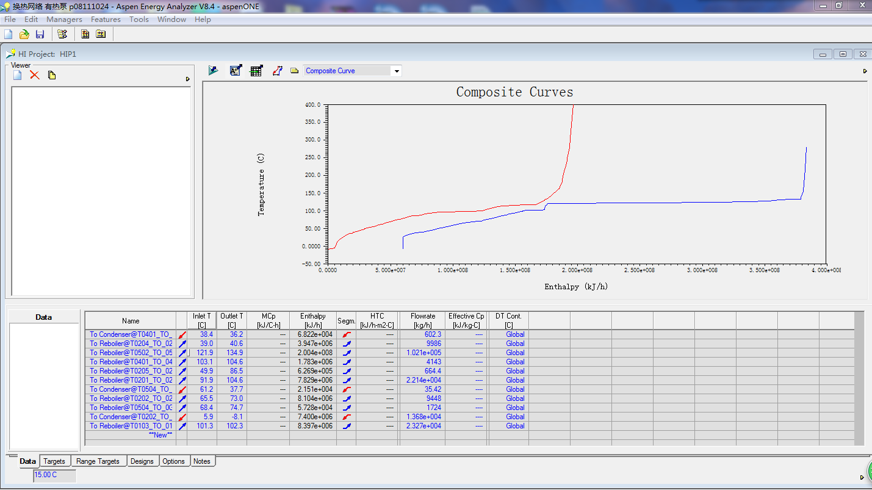Click Outlet T value -8.1

point(231,417)
